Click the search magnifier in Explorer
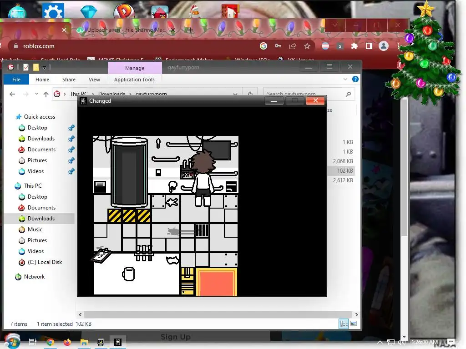This screenshot has width=466, height=349. (x=348, y=94)
